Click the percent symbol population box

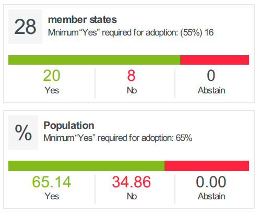[23, 133]
